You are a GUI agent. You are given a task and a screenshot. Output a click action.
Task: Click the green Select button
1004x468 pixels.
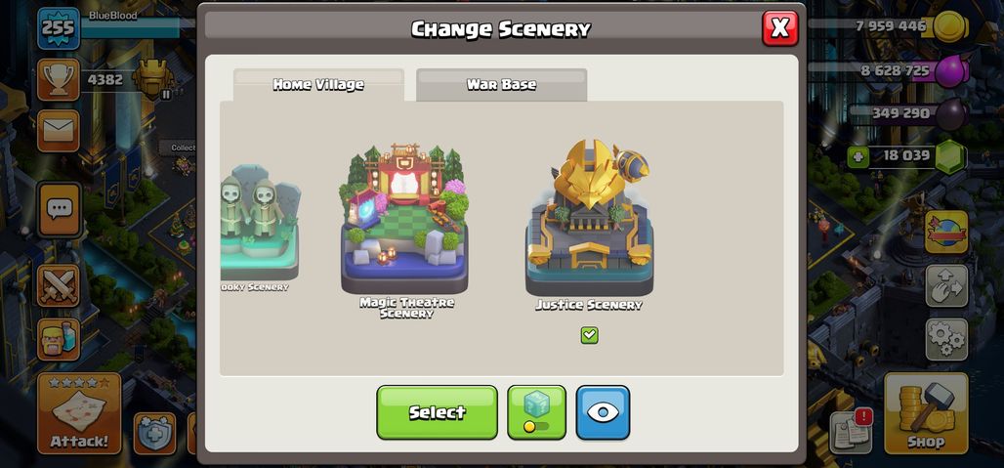click(x=437, y=412)
